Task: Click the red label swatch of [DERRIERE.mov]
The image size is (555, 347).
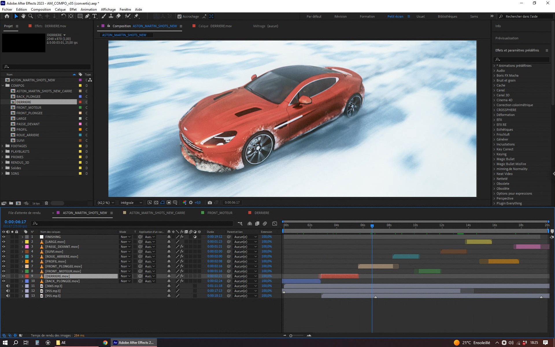Action: [27, 276]
